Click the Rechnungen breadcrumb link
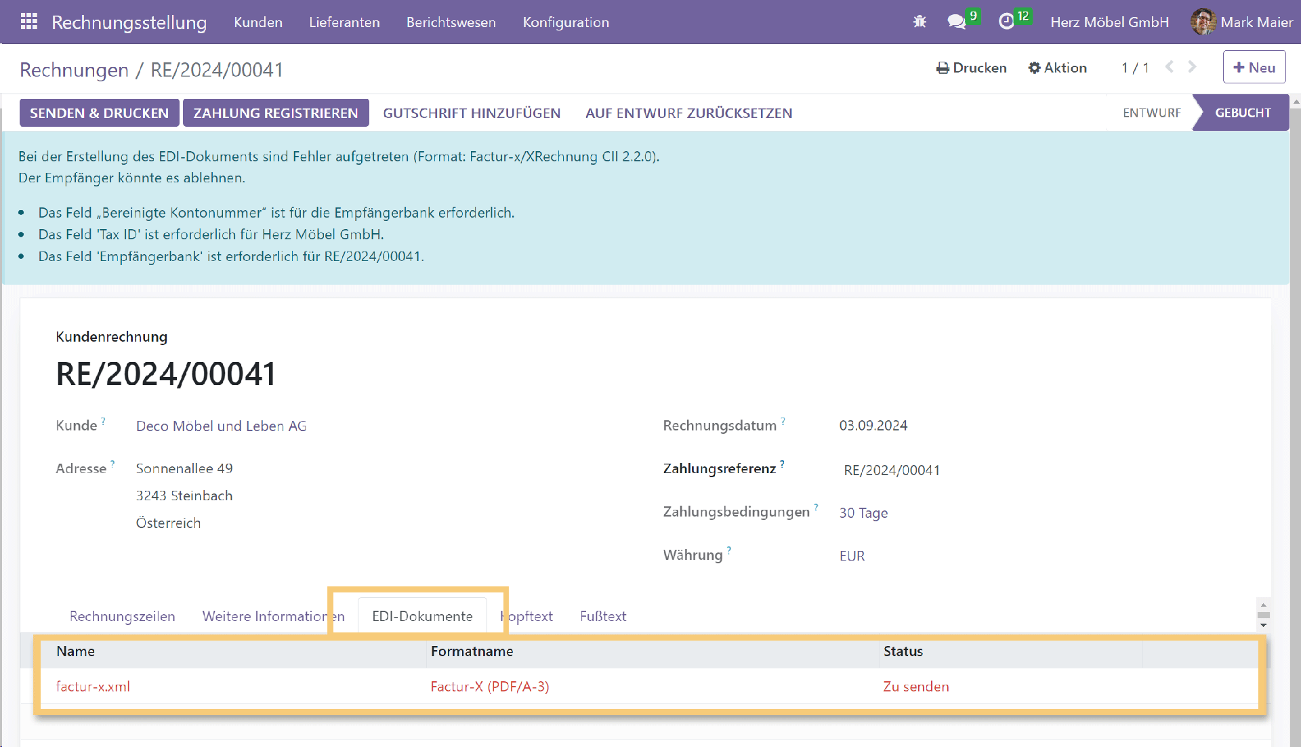Viewport: 1301px width, 747px height. 74,70
